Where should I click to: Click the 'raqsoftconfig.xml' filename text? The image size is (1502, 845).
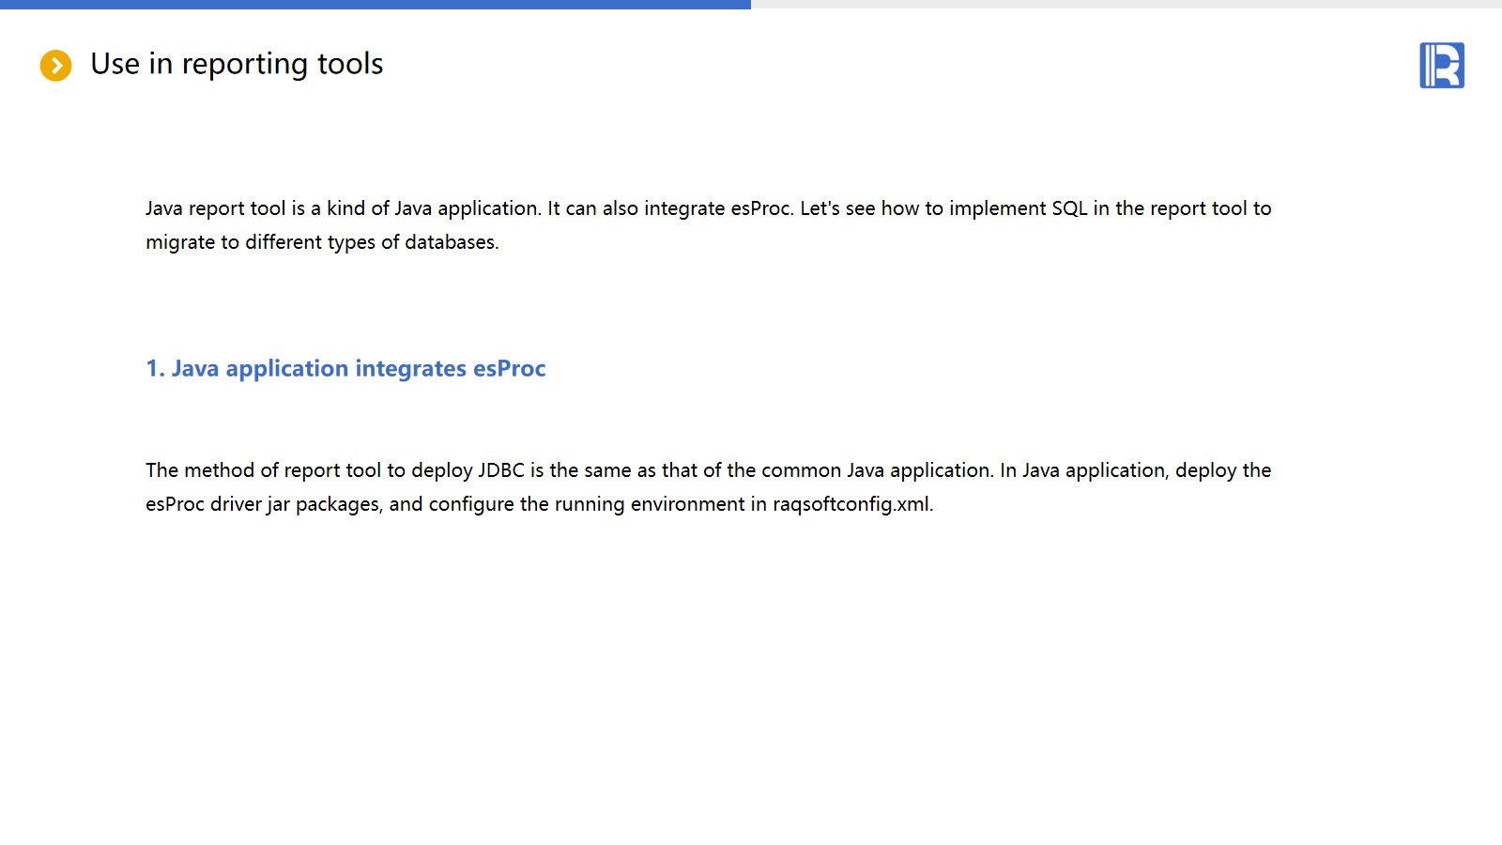851,504
